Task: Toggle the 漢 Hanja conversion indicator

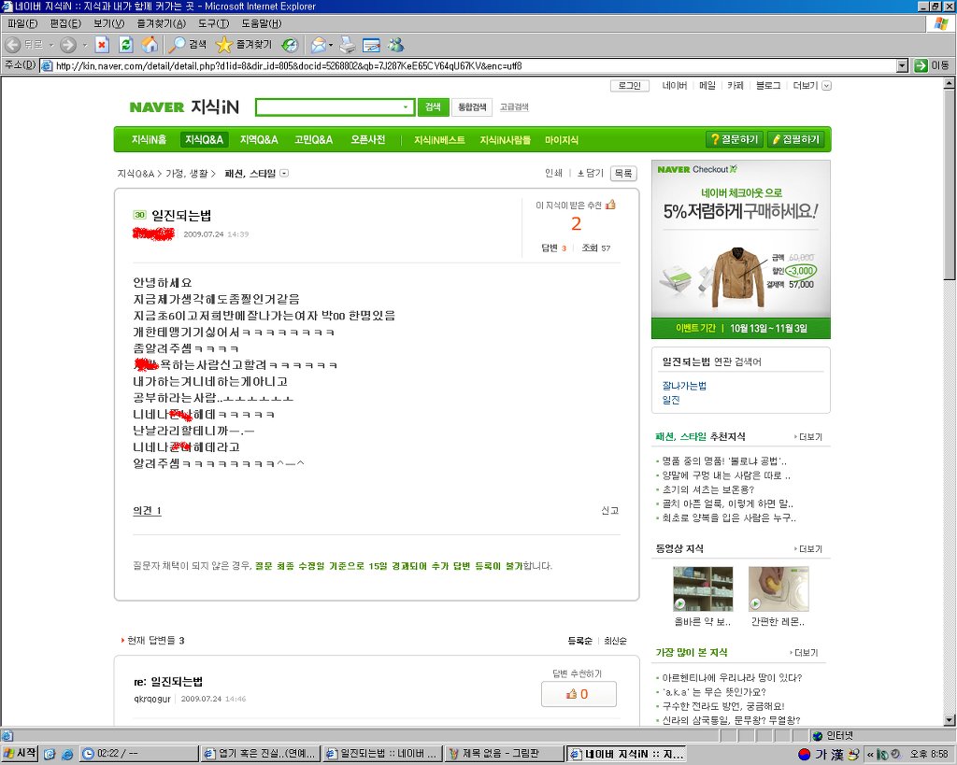Action: click(x=837, y=754)
